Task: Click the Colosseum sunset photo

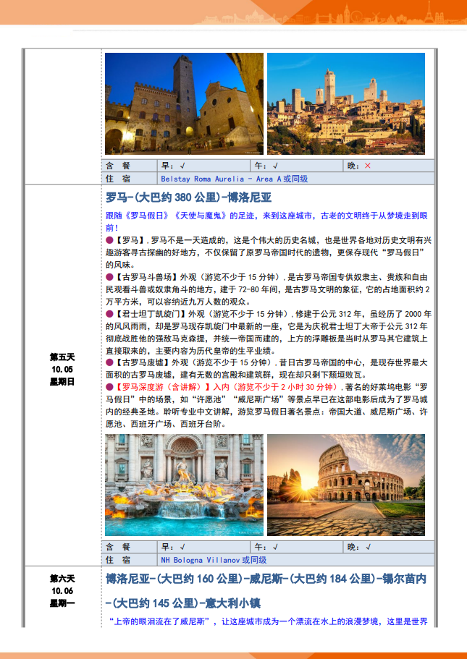Action: tap(346, 485)
